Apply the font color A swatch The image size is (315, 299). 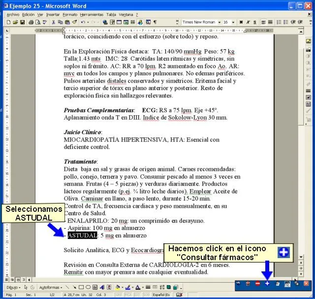click(x=138, y=287)
